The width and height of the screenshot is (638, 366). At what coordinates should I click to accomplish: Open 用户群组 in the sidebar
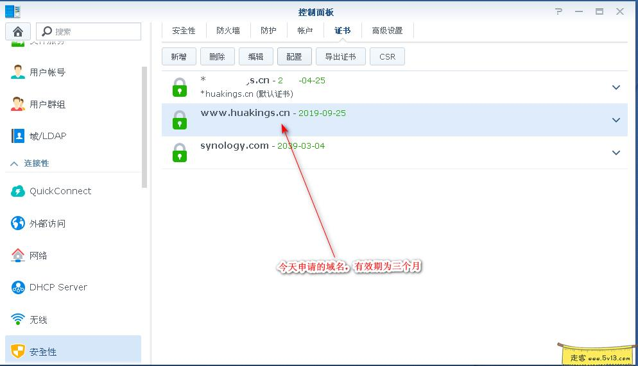[47, 104]
